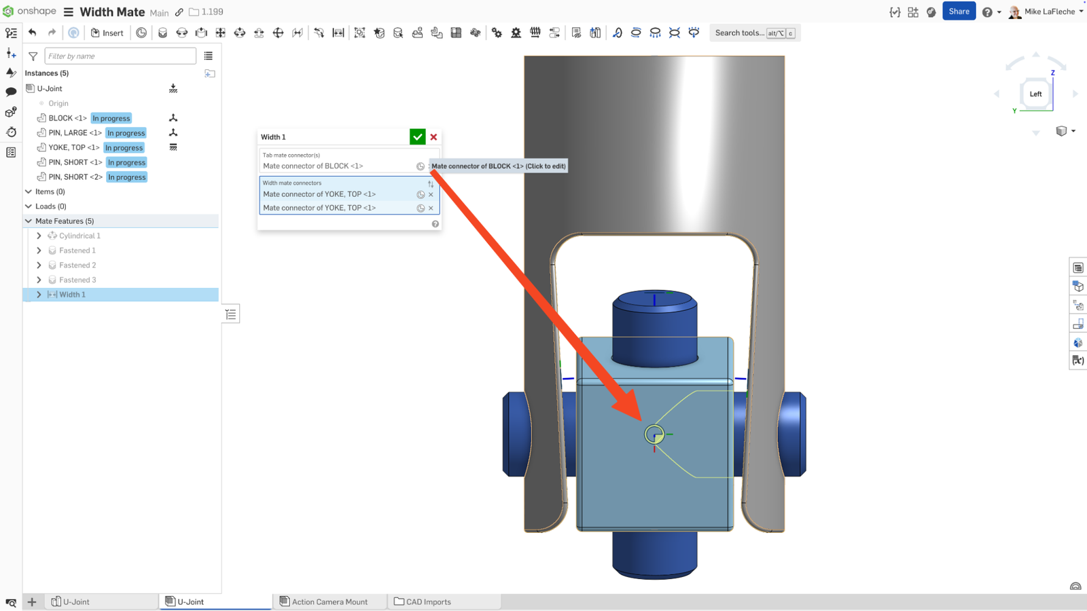Click the blue Share button

pyautogui.click(x=959, y=11)
